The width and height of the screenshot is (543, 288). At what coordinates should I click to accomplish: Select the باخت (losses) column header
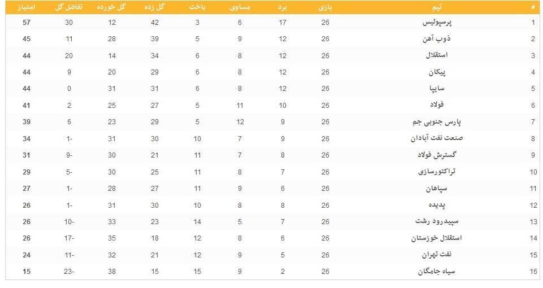[197, 7]
